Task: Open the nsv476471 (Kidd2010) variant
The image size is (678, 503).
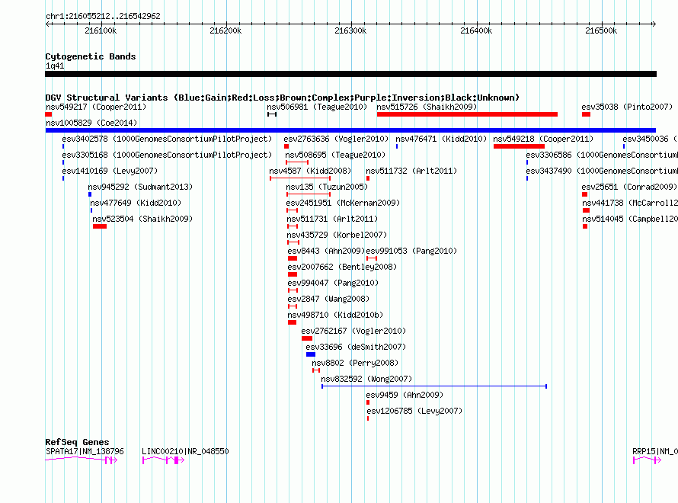Action: [441, 139]
